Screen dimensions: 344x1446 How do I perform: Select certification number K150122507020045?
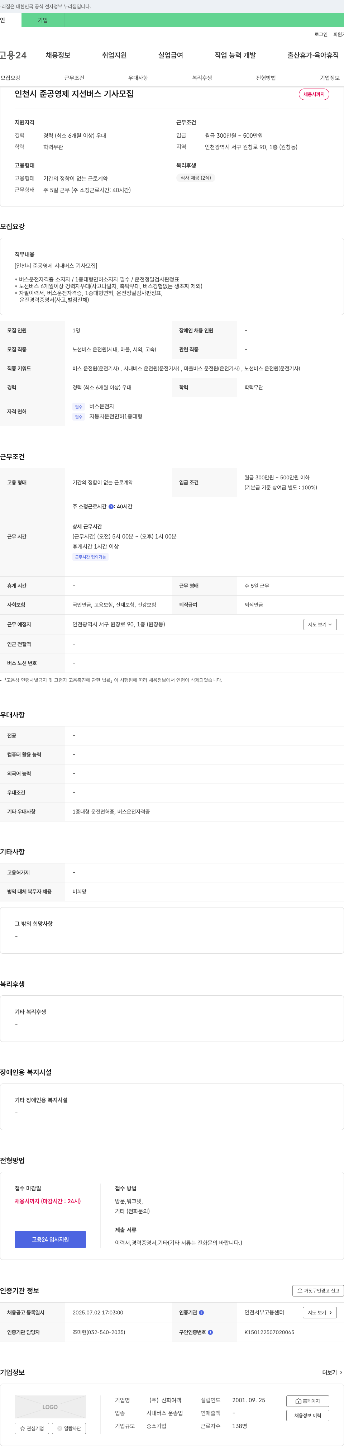click(269, 1332)
